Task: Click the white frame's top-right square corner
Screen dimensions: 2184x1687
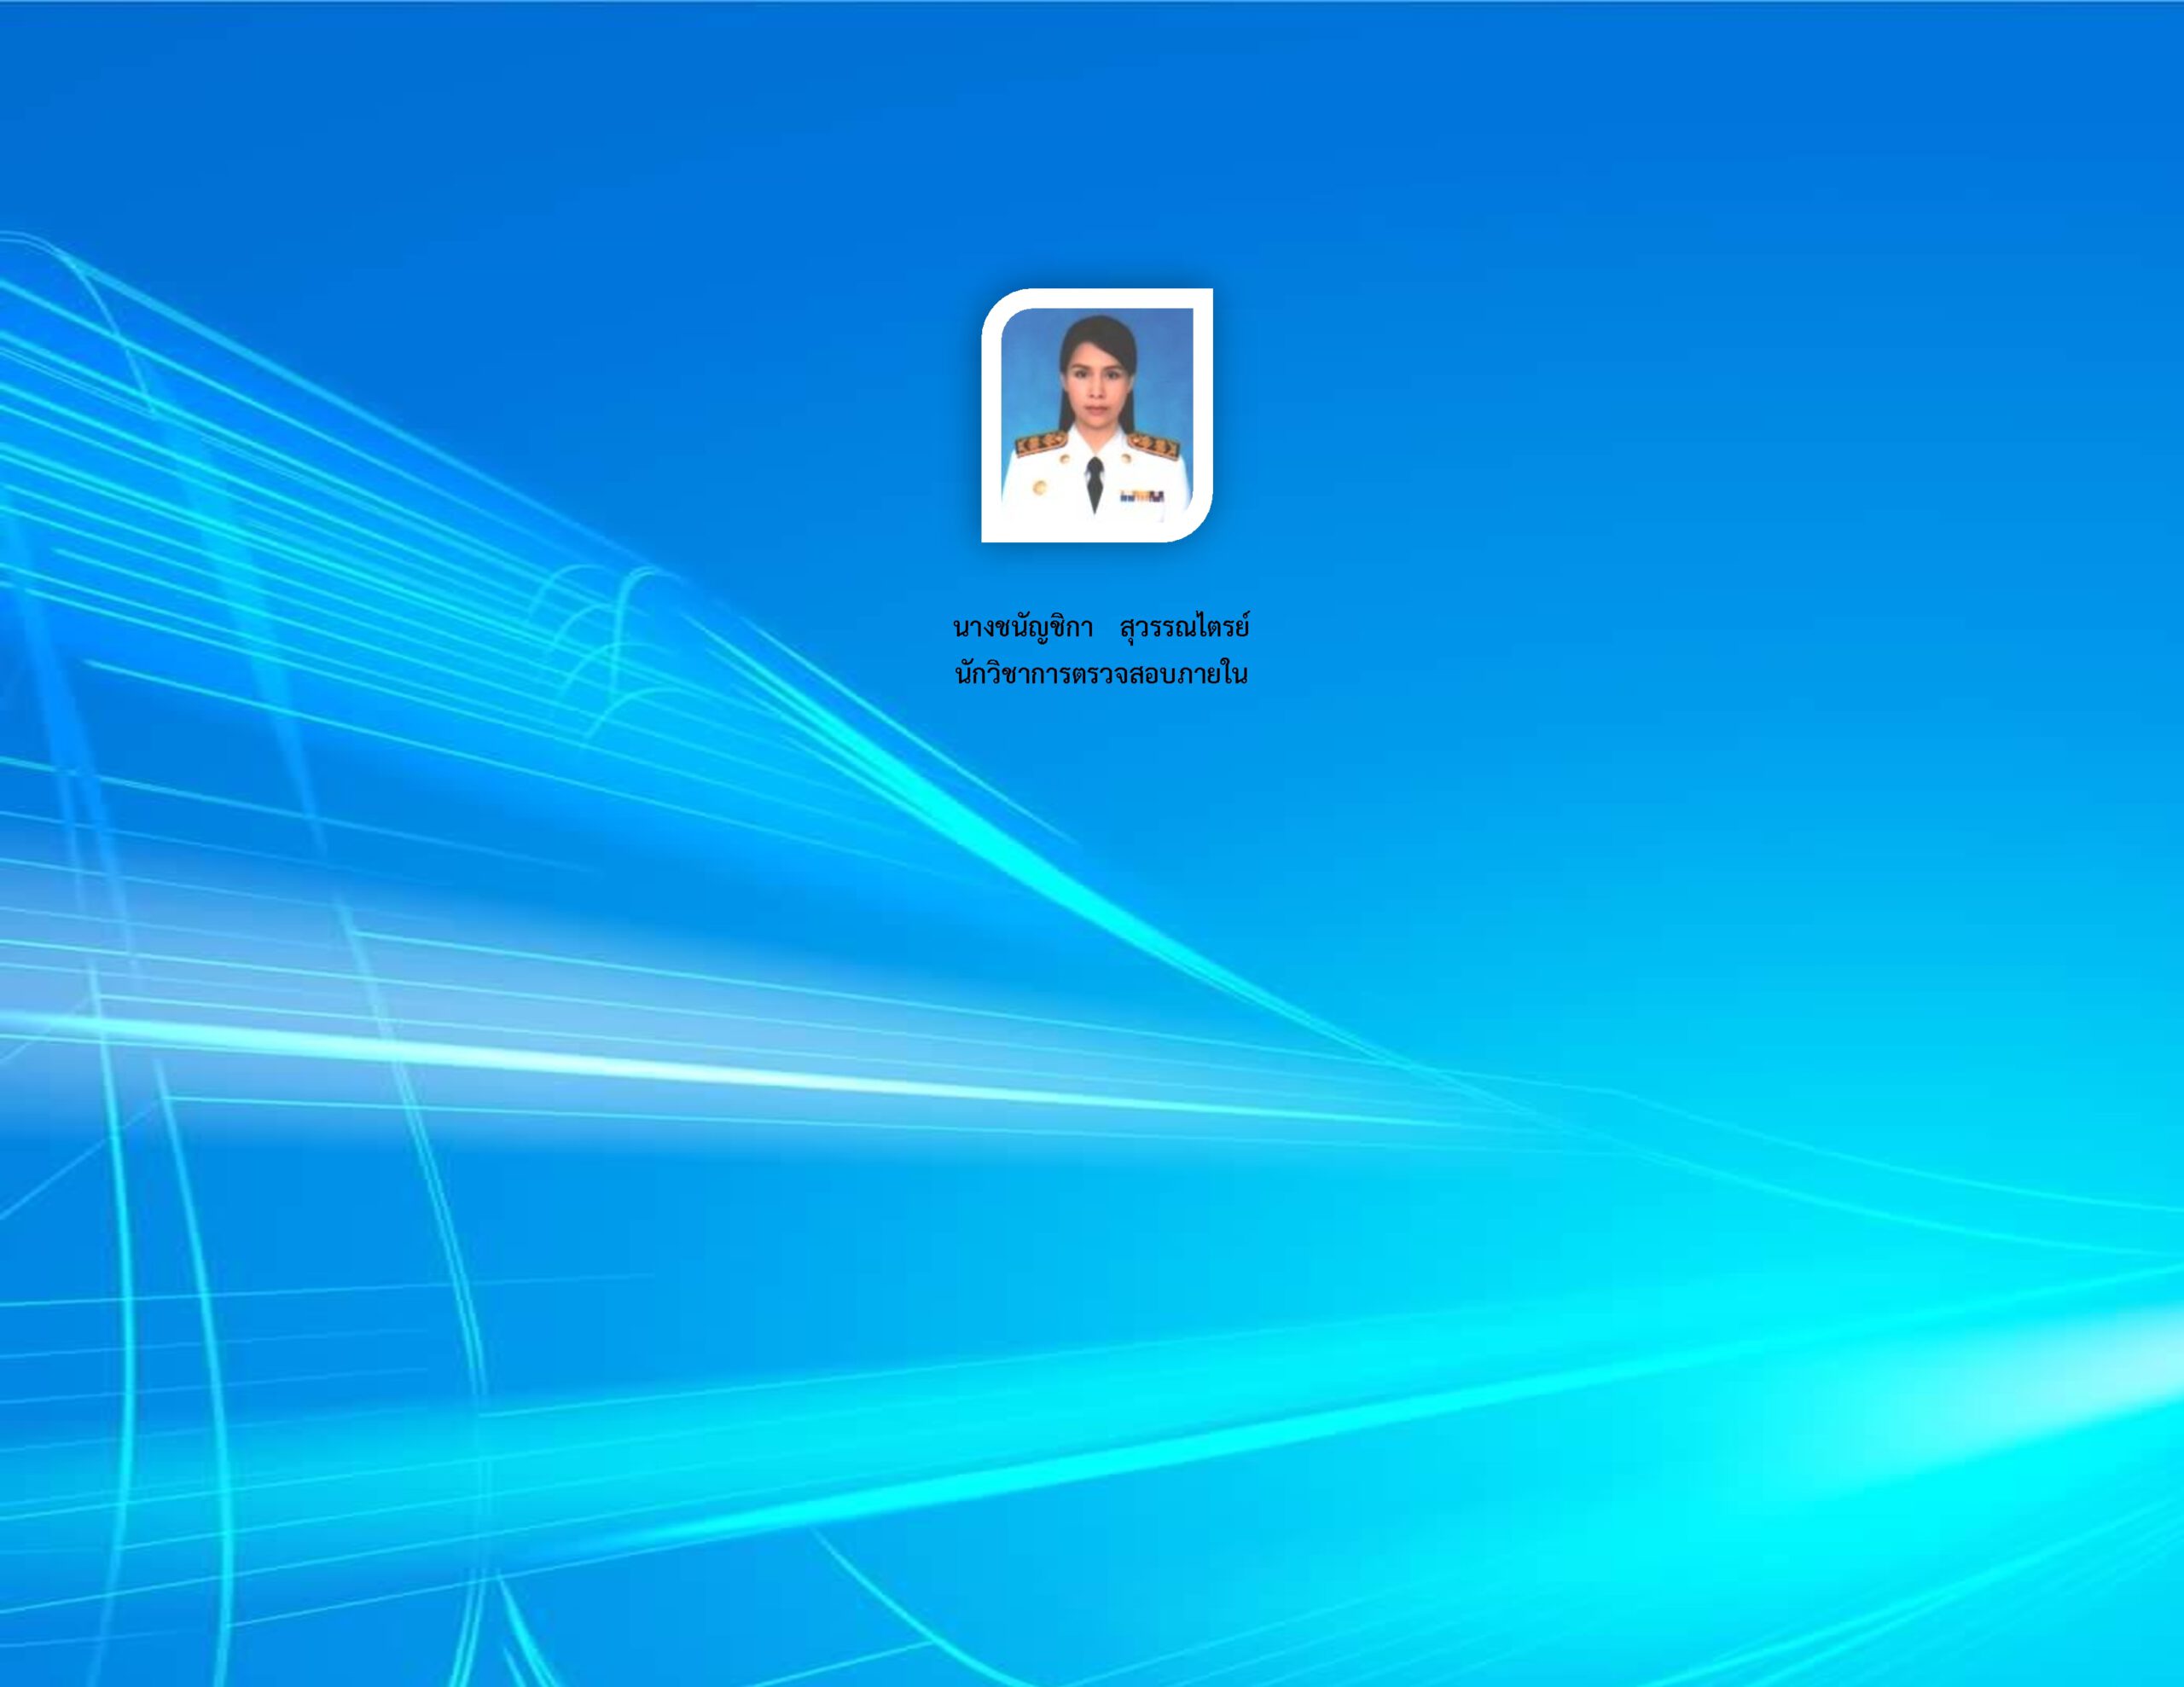Action: tap(1205, 296)
